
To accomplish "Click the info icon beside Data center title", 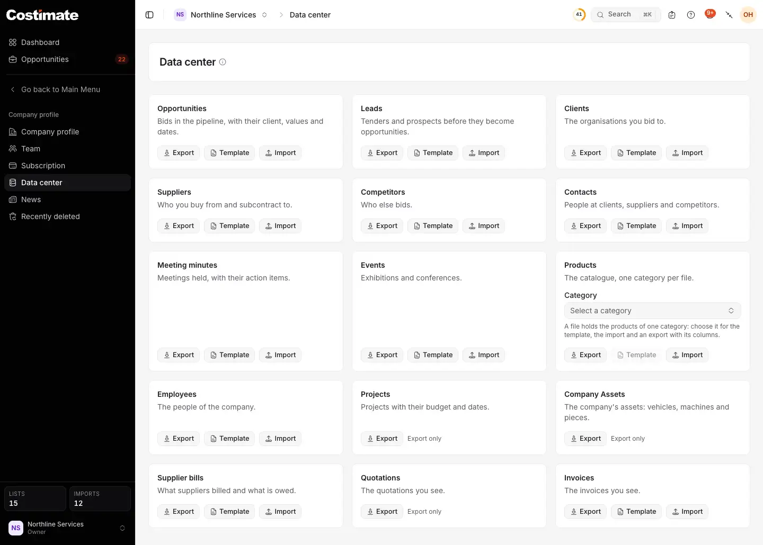I will (x=223, y=62).
